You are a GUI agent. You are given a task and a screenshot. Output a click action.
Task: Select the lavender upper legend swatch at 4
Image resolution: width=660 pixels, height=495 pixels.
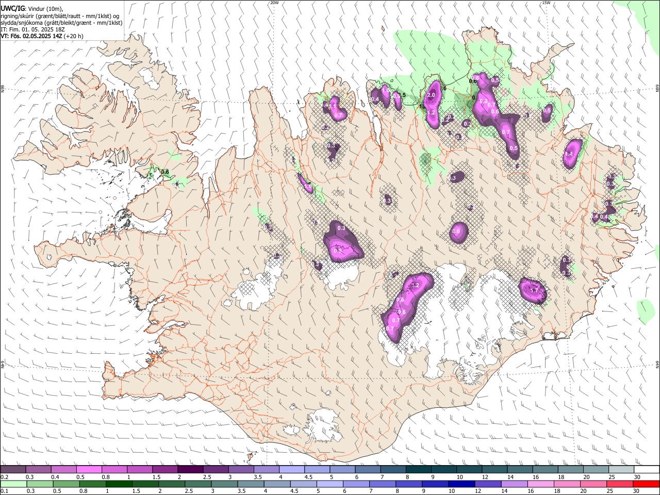tap(291, 470)
